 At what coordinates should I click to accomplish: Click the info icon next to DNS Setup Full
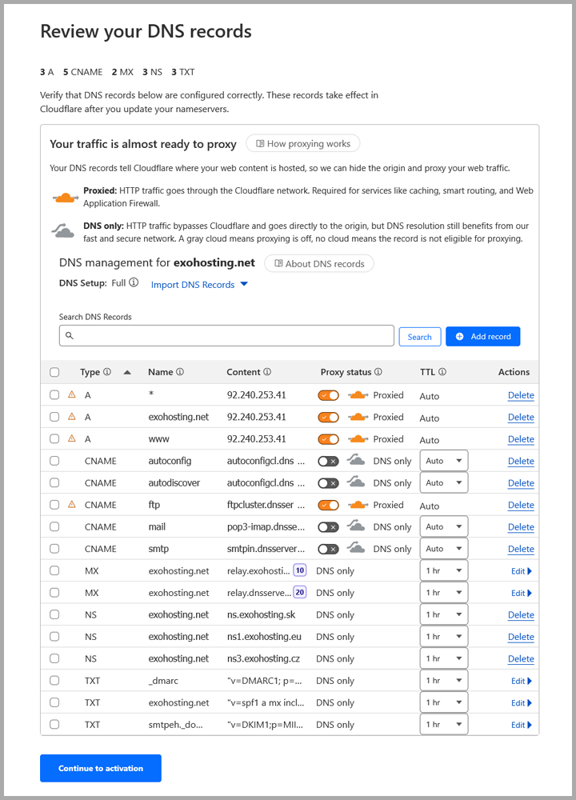coord(134,282)
